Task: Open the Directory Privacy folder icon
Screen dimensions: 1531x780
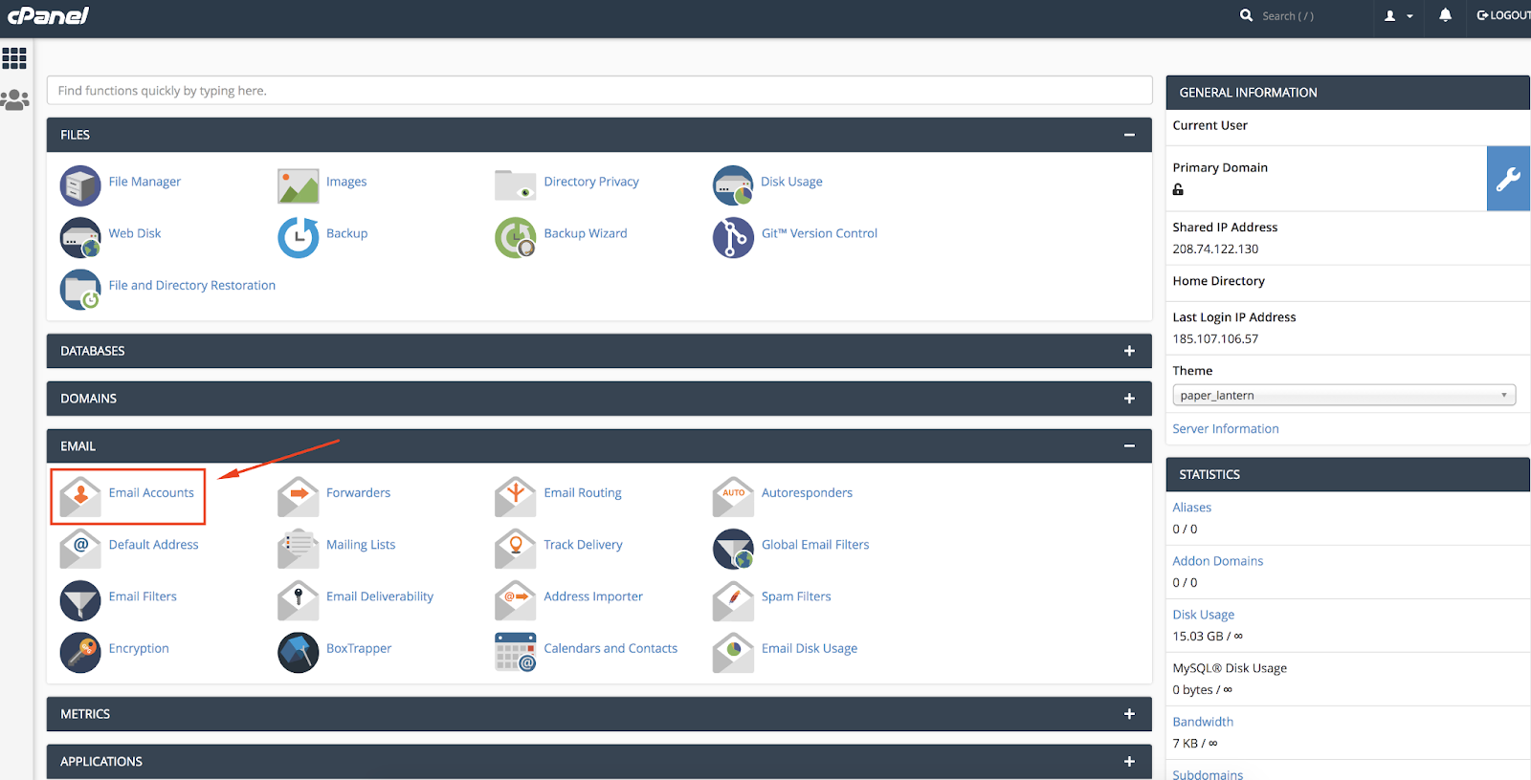Action: point(516,185)
